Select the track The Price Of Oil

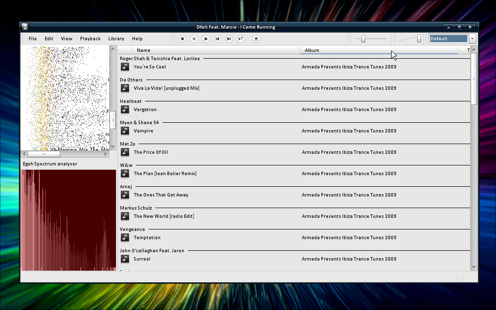click(151, 152)
